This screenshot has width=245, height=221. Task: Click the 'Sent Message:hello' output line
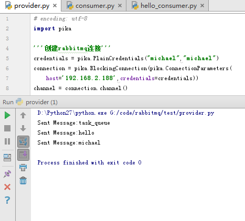(66, 133)
